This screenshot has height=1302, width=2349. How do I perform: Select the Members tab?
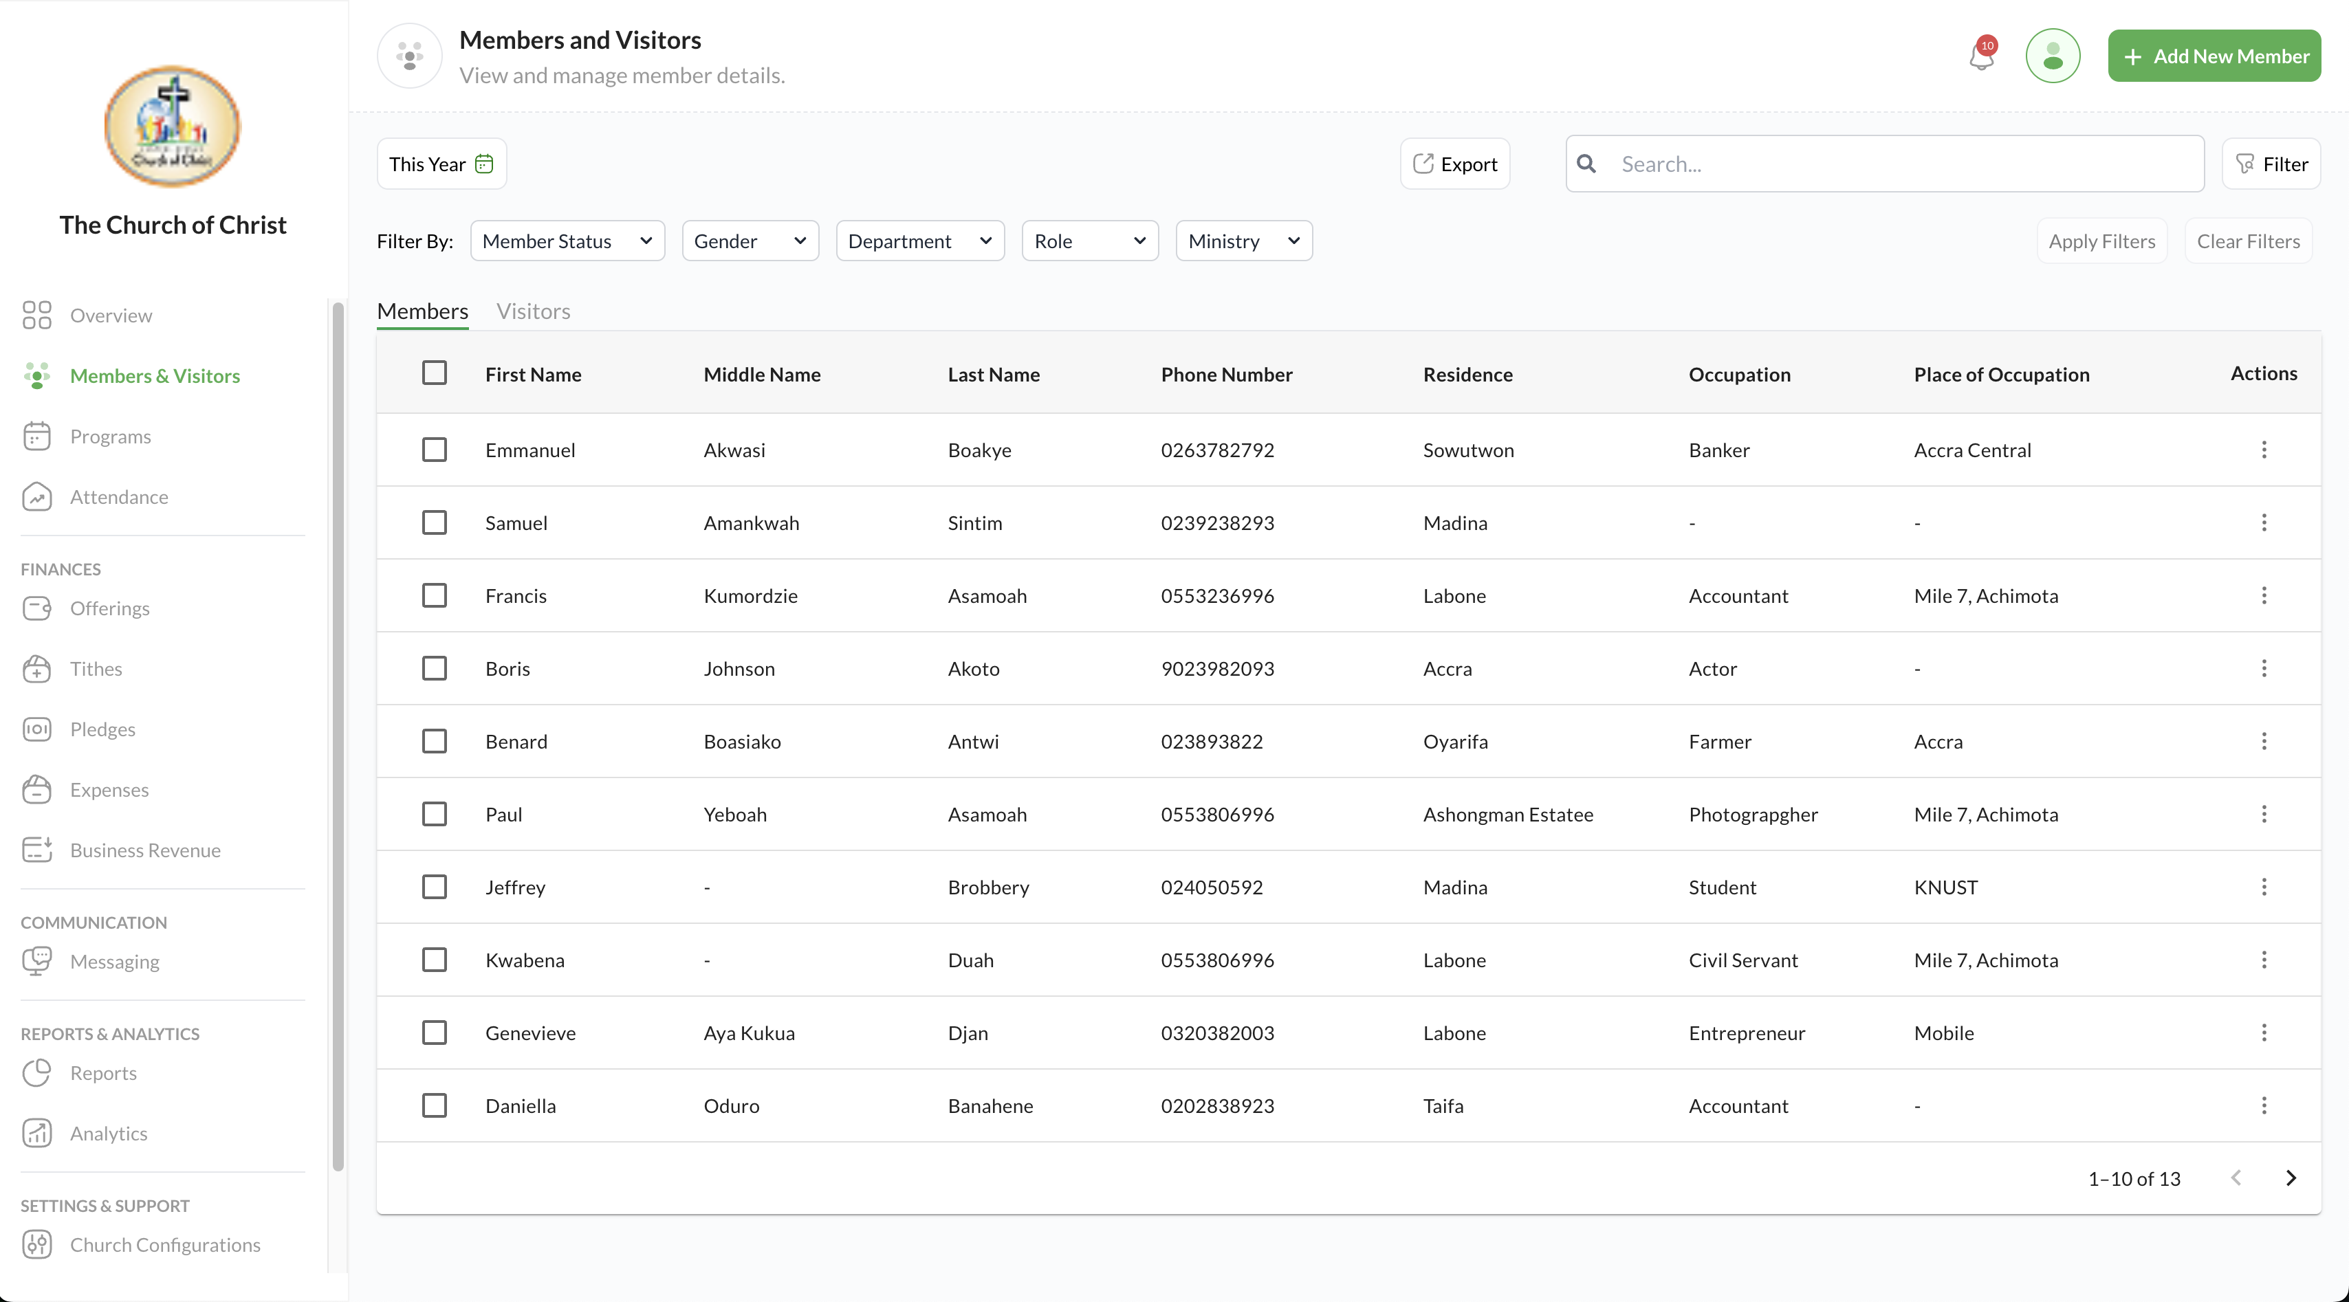[x=422, y=311]
